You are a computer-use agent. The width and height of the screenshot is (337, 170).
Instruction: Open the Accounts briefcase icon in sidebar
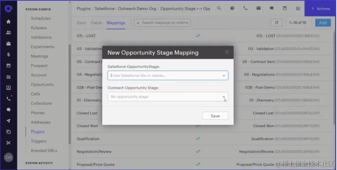[x=8, y=43]
